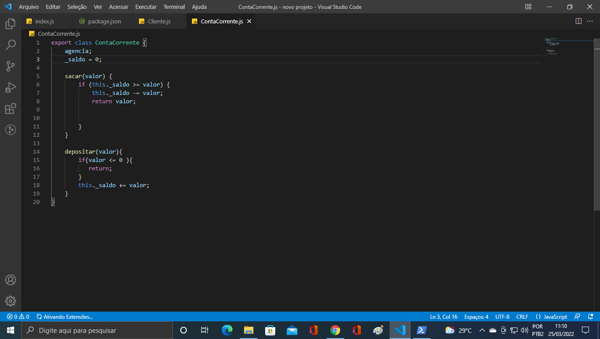
Task: Show hidden system tray icons
Action: 482,330
